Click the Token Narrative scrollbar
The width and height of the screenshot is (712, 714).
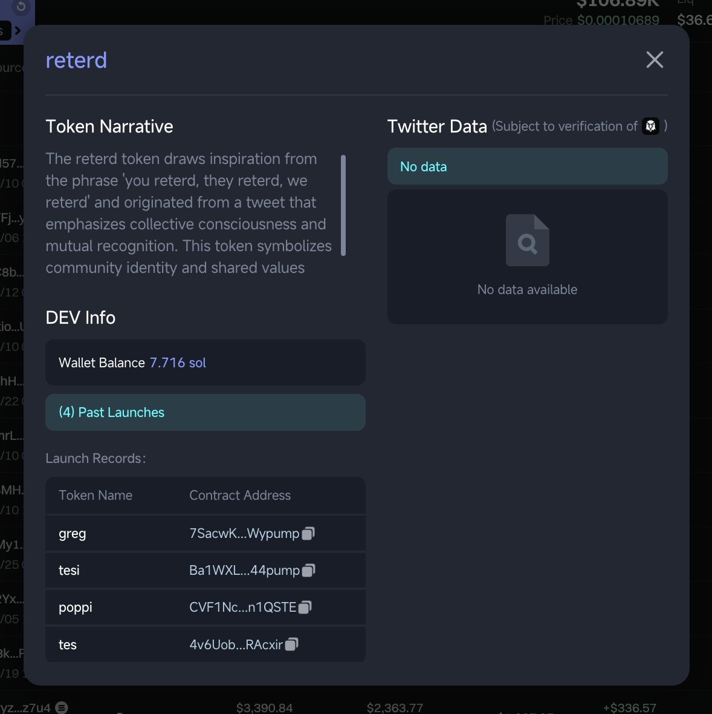pos(343,205)
